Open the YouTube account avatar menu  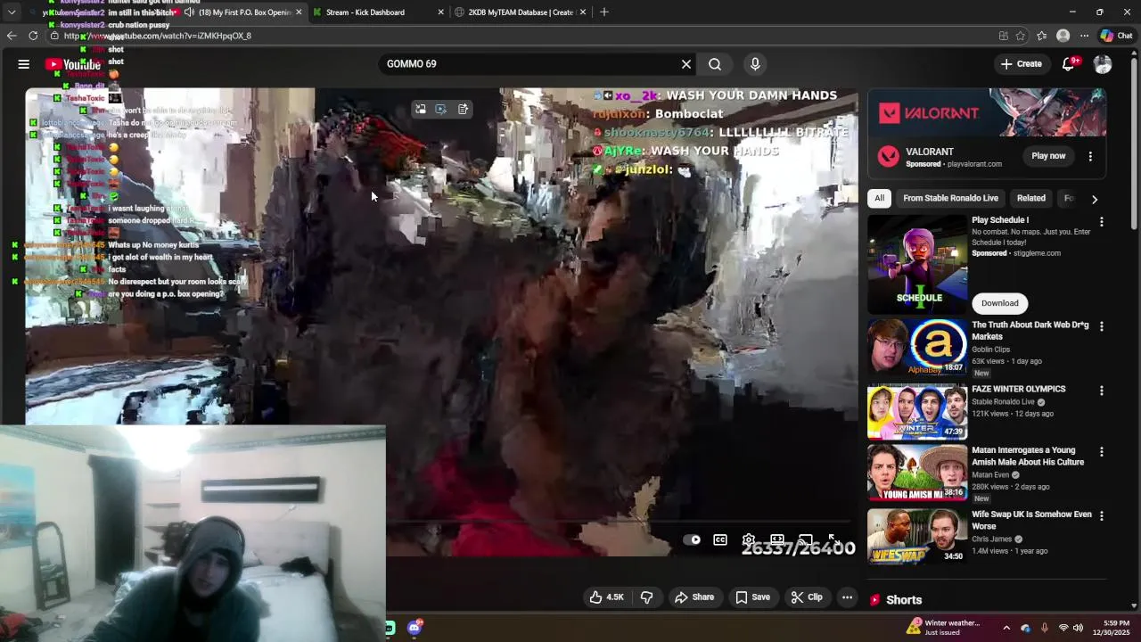coord(1103,64)
